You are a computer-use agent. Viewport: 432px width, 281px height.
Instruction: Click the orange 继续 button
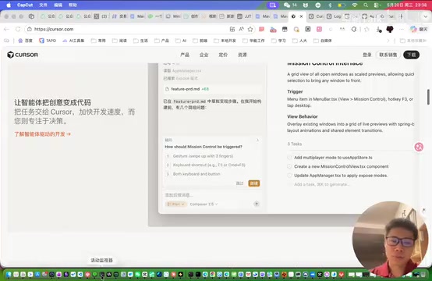pyautogui.click(x=253, y=183)
